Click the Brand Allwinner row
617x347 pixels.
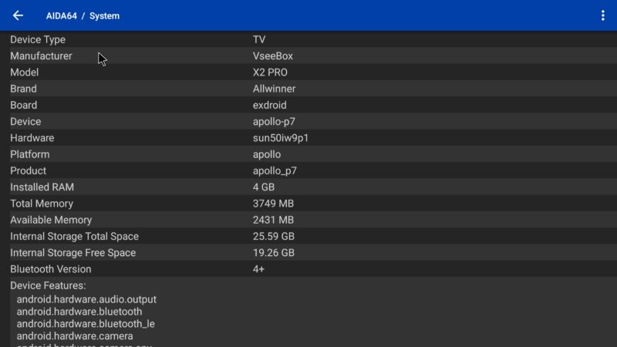pyautogui.click(x=308, y=89)
